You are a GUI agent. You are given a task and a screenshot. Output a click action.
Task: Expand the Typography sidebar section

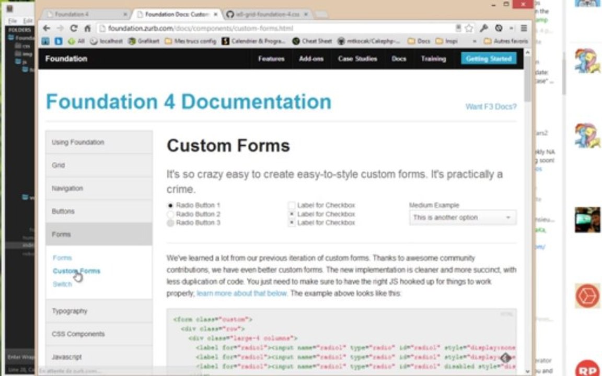(99, 311)
